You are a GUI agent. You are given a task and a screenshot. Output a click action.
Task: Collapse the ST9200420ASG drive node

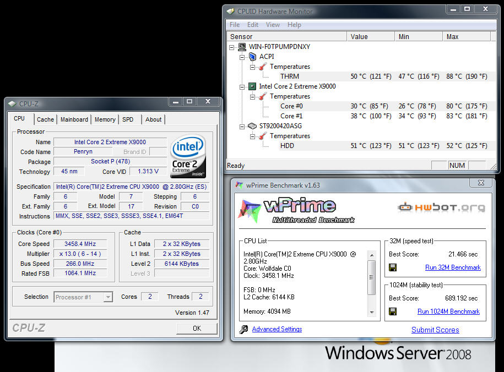coord(242,127)
